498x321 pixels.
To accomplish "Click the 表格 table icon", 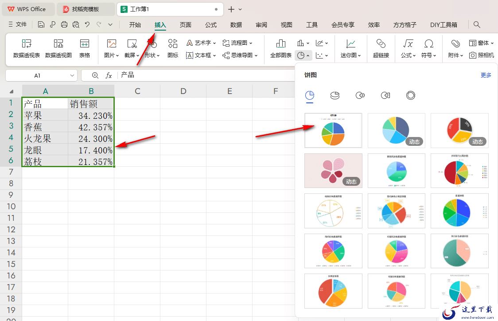I will (x=84, y=43).
